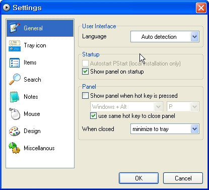This screenshot has height=190, width=209.
Task: Switch to Tray icon settings
Action: (x=40, y=45)
